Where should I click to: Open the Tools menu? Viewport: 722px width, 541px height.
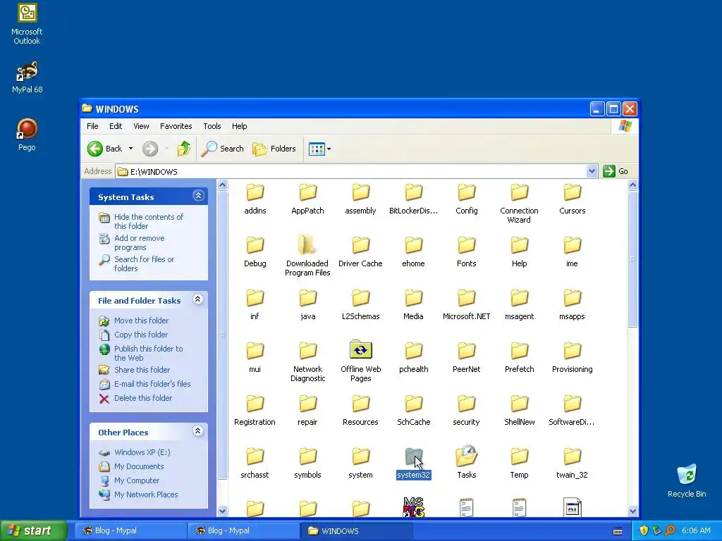click(x=212, y=126)
